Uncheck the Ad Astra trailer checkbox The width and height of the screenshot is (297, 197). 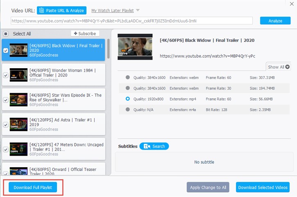(x=6, y=125)
